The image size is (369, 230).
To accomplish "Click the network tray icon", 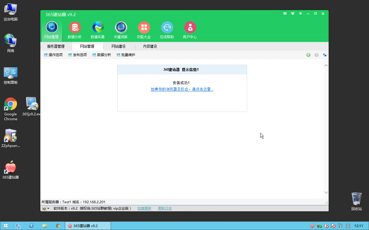I will point(340,226).
